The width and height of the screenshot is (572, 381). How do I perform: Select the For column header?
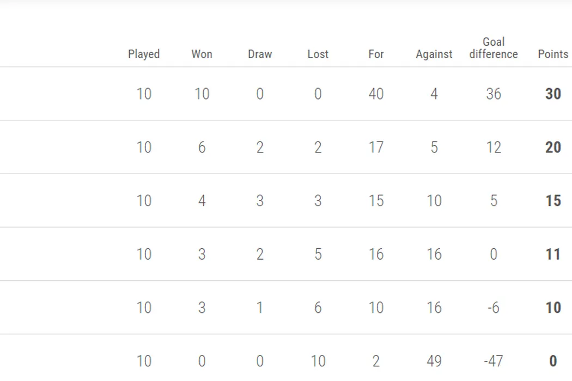pyautogui.click(x=376, y=54)
